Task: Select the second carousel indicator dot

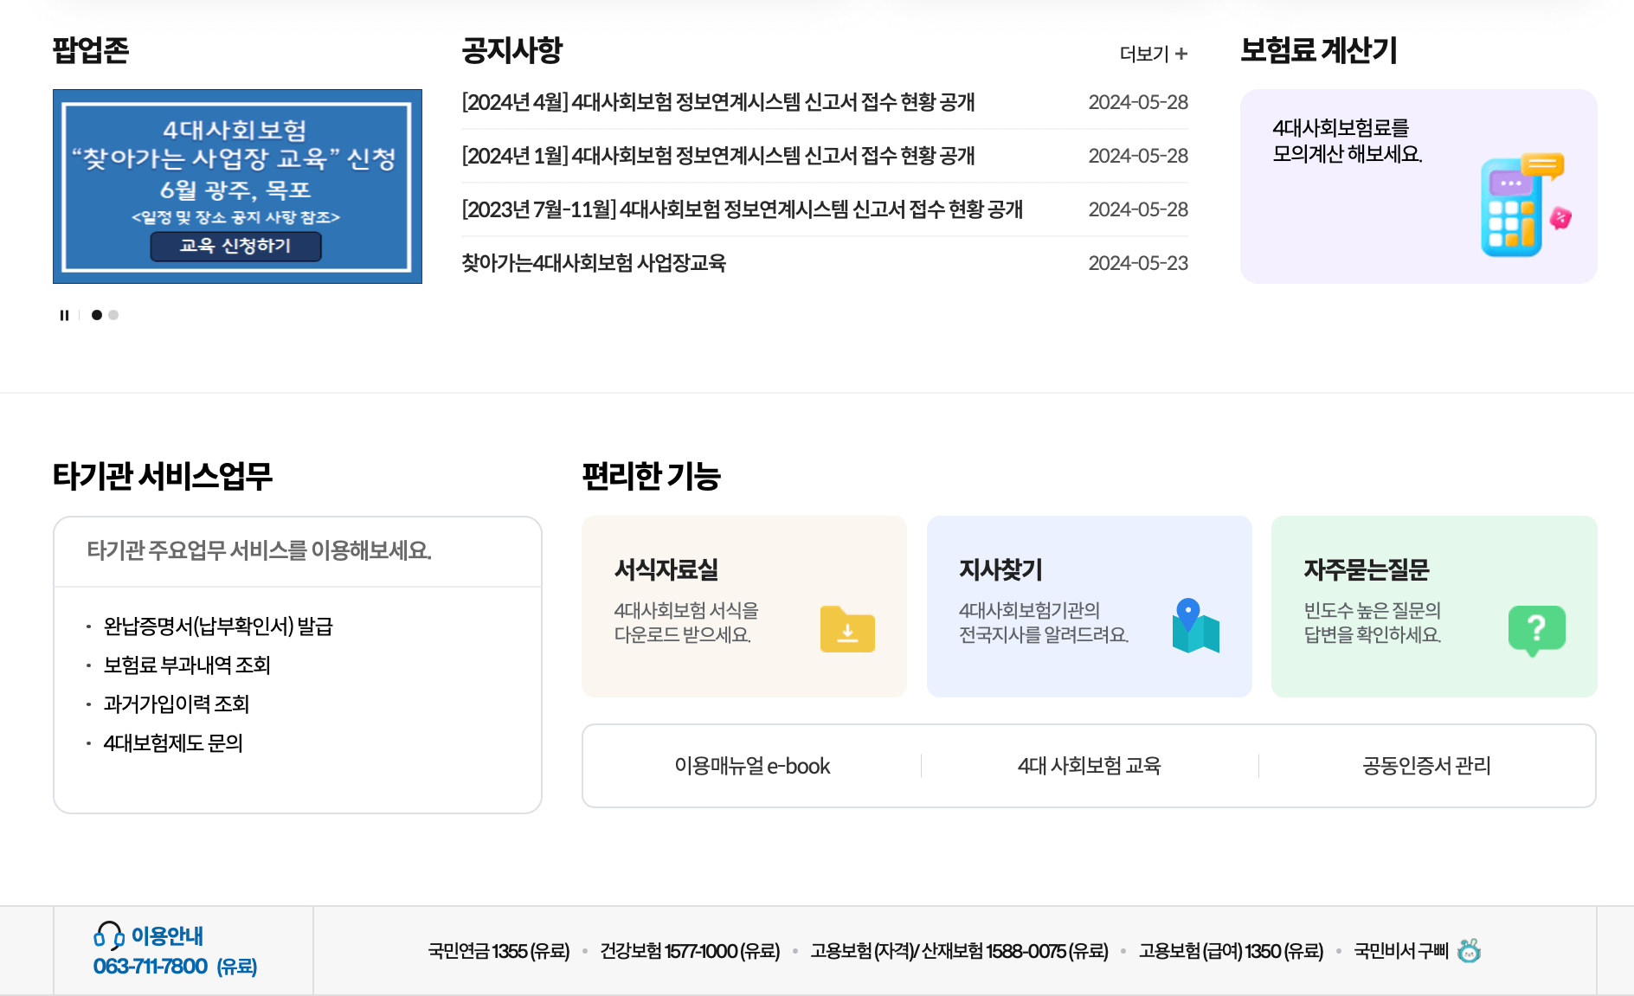Action: coord(113,316)
